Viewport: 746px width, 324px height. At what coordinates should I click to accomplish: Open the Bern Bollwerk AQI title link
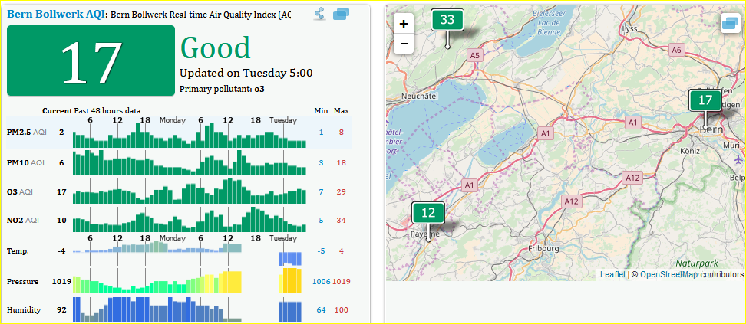pos(56,14)
